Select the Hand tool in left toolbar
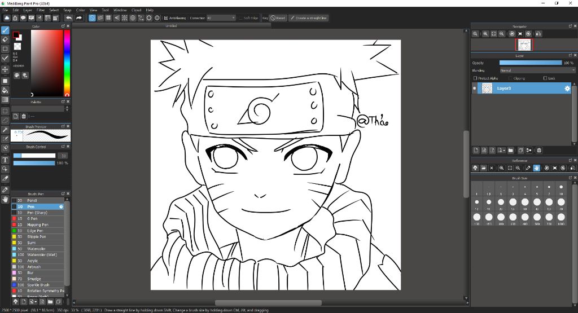Screen dimensions: 578x313 [5, 199]
